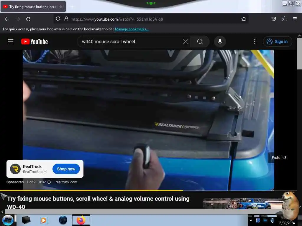The image size is (302, 226).
Task: Open the black box taskbar icon
Action: (26, 220)
